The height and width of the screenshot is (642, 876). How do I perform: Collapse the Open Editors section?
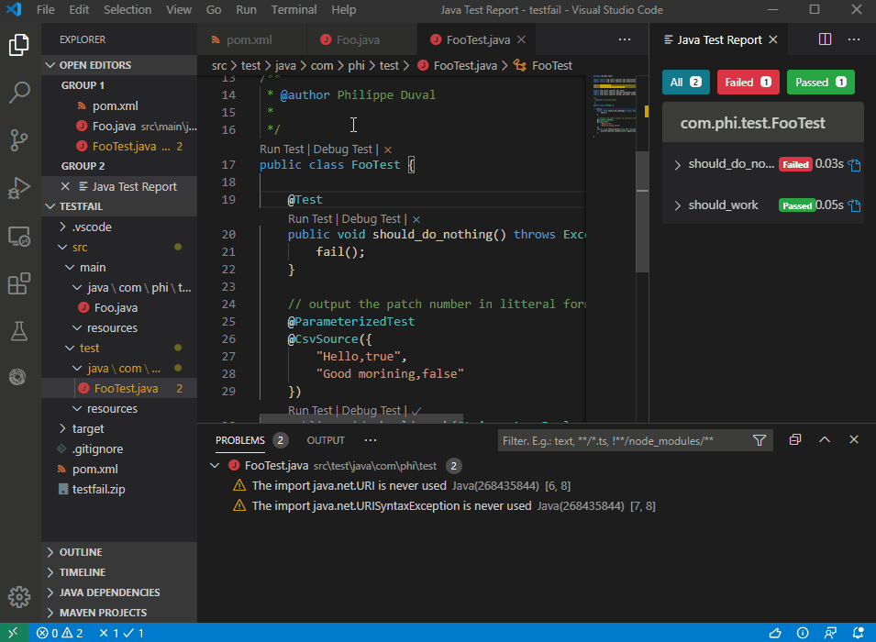pos(119,65)
